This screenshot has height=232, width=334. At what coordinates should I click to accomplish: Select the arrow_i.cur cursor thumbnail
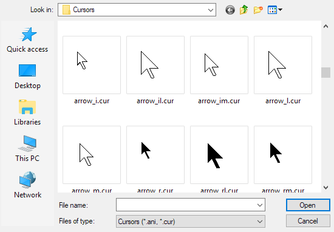coord(92,65)
